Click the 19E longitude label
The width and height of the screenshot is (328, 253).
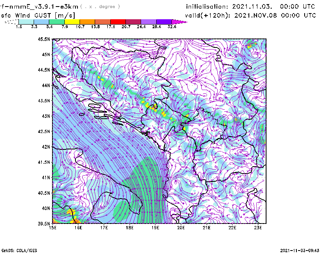point(155,228)
